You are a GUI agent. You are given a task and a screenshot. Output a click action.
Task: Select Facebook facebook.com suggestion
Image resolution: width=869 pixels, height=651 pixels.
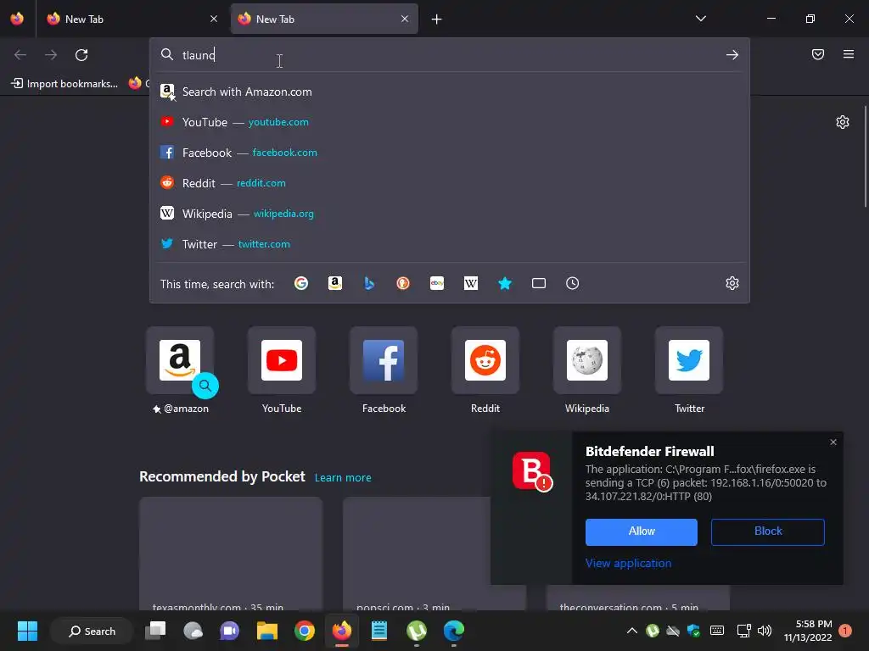coord(450,153)
